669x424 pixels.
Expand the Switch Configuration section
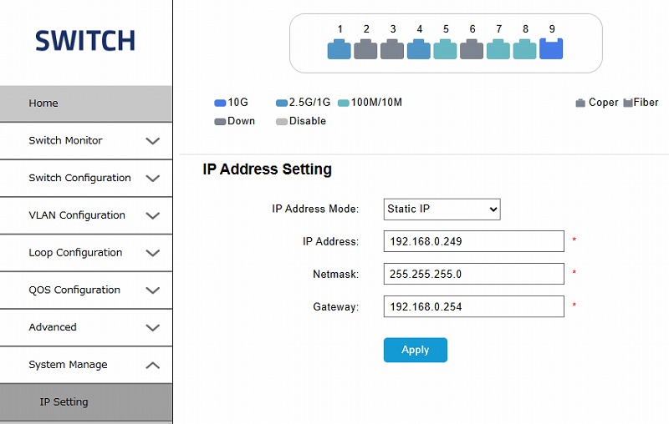(86, 178)
